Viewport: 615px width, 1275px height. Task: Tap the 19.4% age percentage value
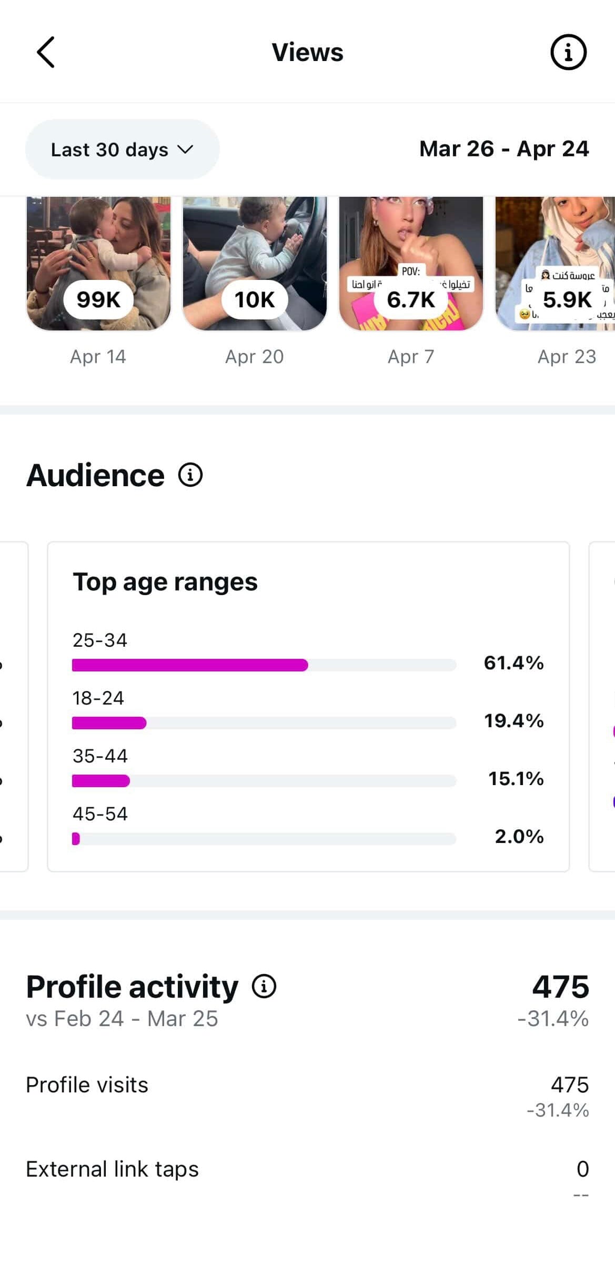tap(513, 720)
